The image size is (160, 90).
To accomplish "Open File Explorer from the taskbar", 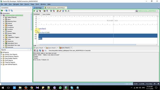I will pyautogui.click(x=20, y=88).
